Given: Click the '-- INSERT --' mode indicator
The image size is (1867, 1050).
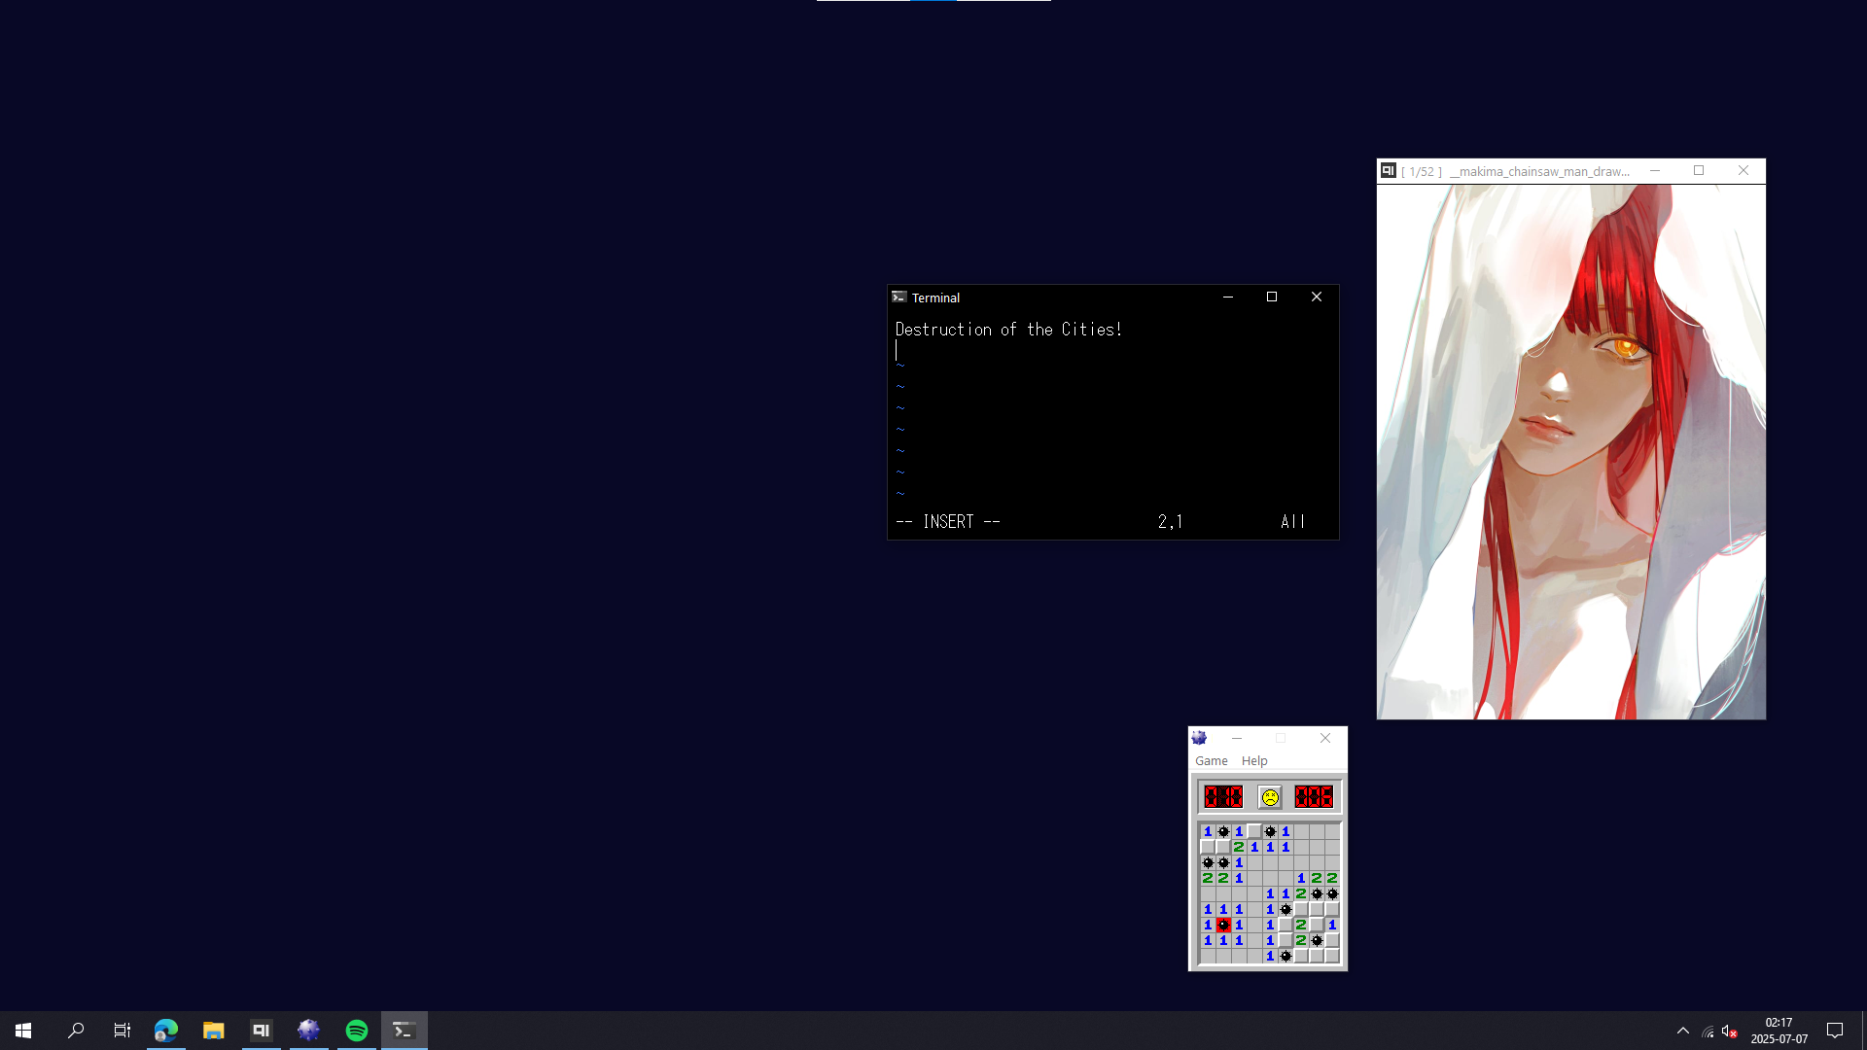Looking at the screenshot, I should (x=948, y=522).
